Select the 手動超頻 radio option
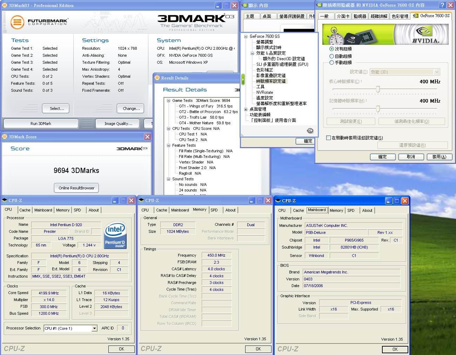The height and width of the screenshot is (355, 456). [331, 63]
